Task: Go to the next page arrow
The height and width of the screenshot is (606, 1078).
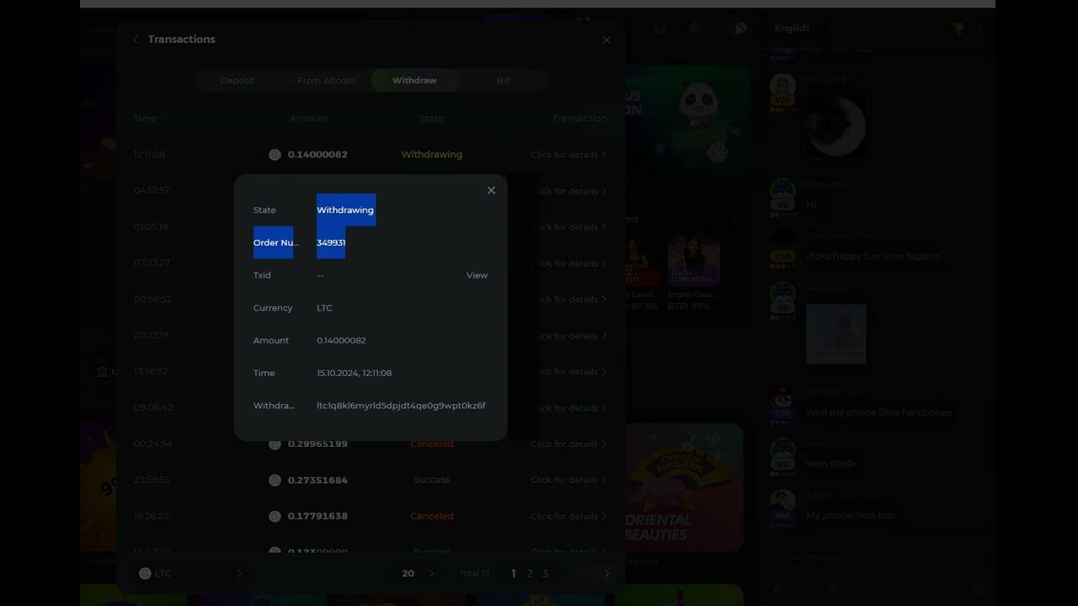Action: click(x=606, y=573)
